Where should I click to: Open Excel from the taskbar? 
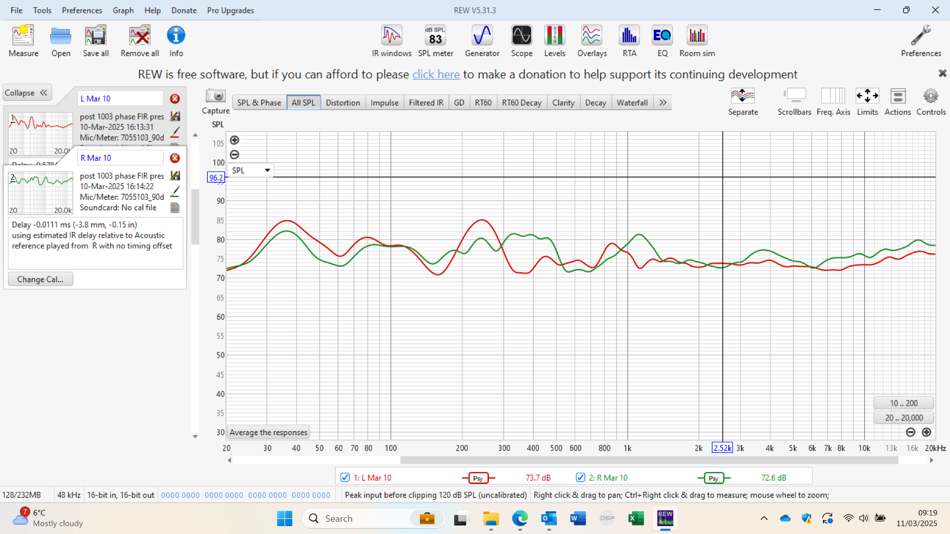635,518
